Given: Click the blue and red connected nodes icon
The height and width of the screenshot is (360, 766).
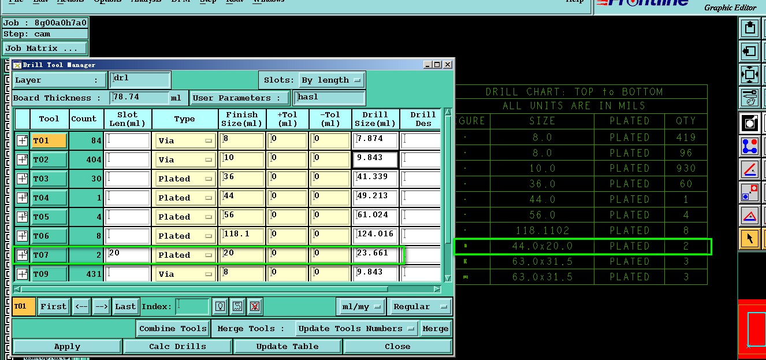Looking at the screenshot, I should click(x=749, y=145).
